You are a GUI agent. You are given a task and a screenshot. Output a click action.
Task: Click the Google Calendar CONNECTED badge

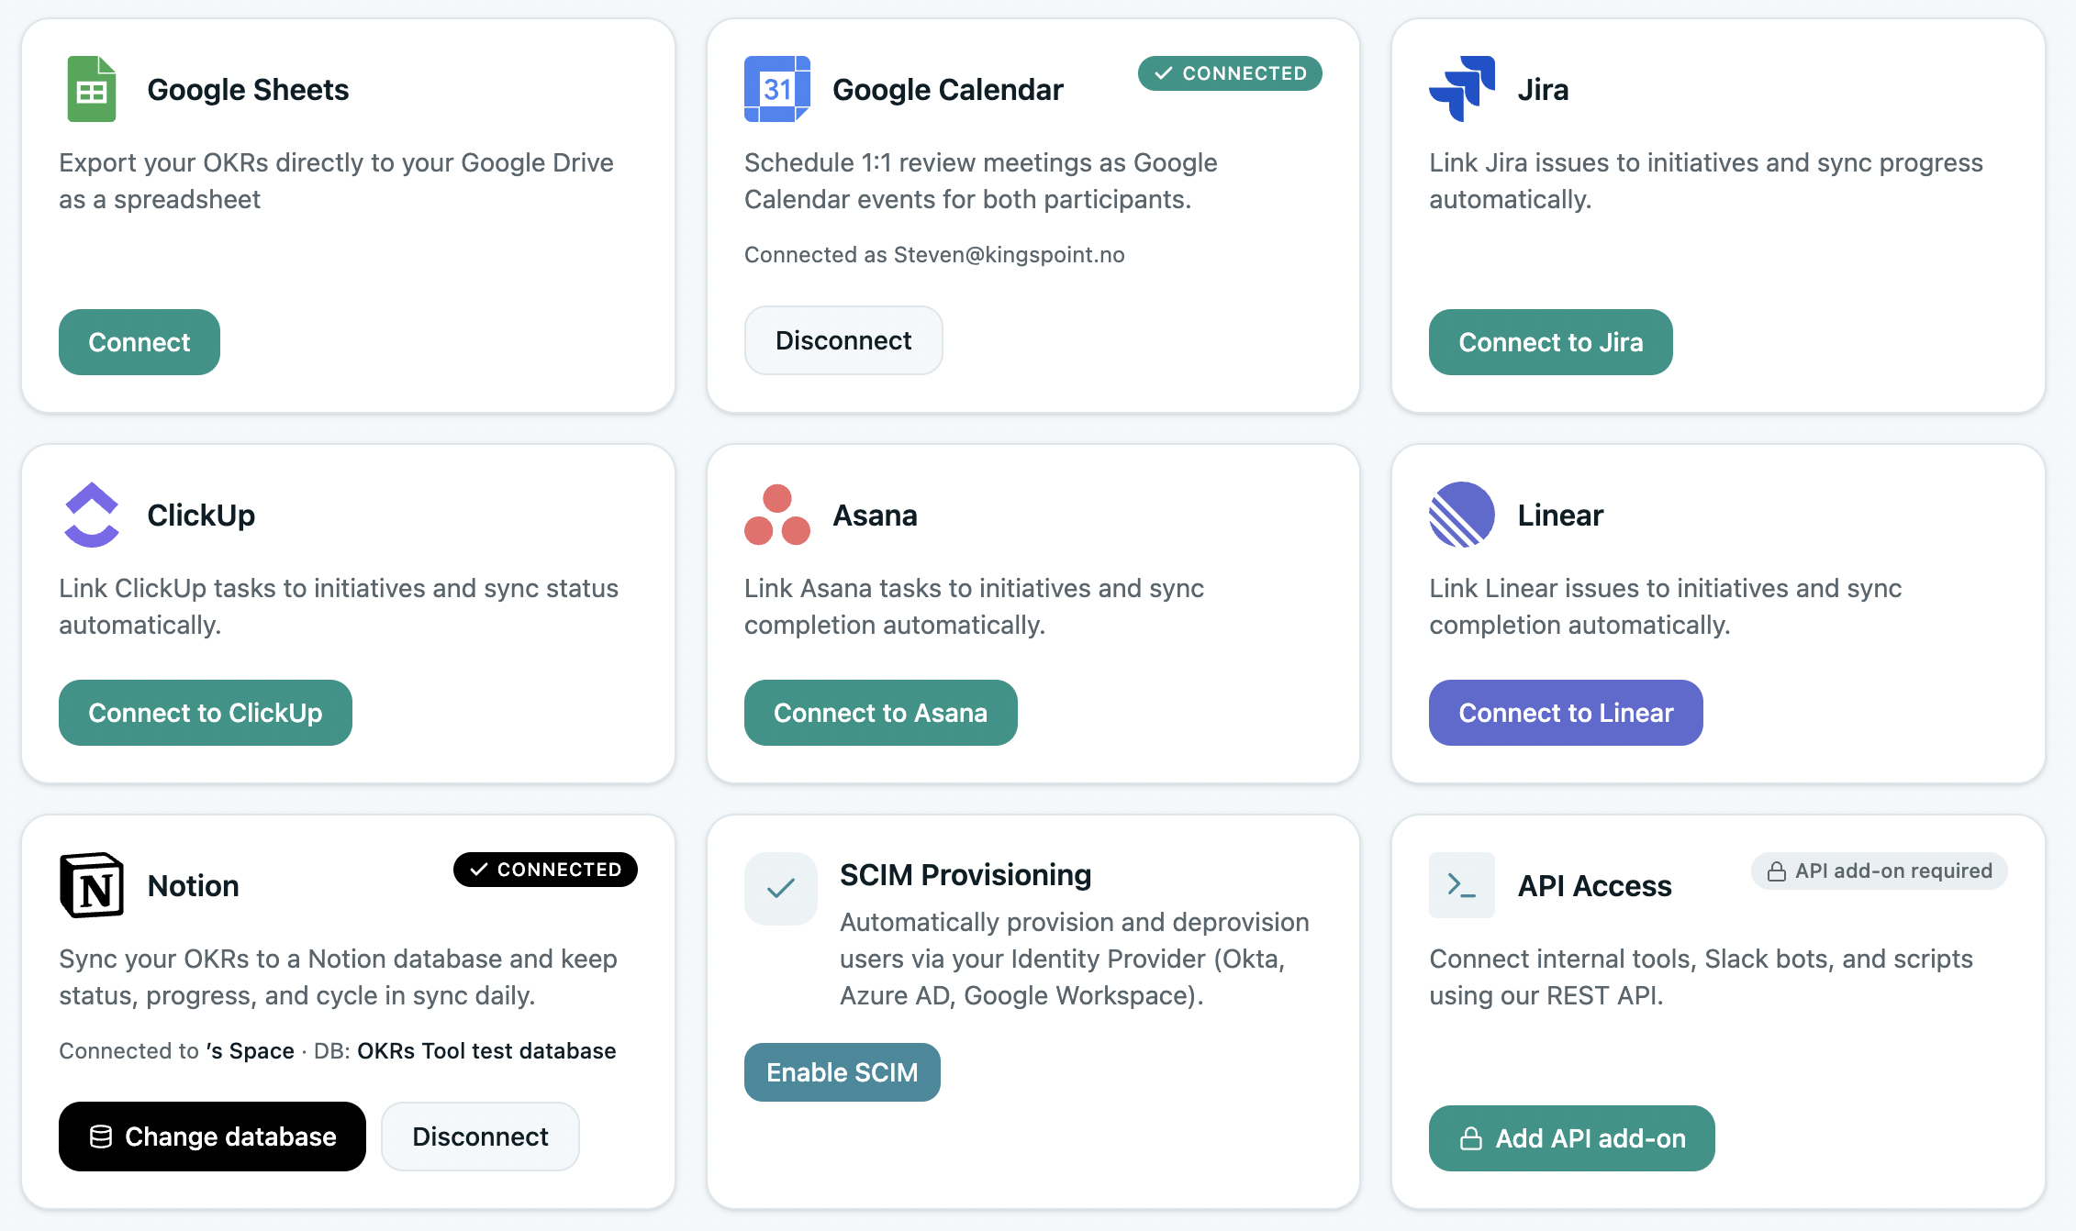coord(1230,73)
